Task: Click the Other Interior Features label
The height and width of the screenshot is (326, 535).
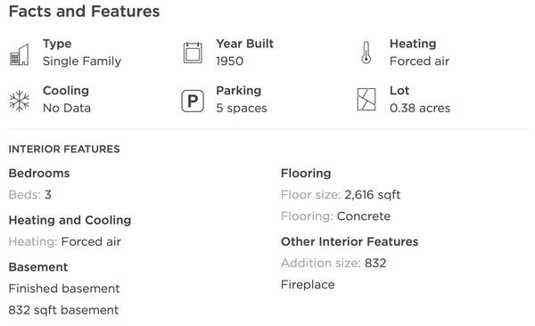Action: (350, 241)
